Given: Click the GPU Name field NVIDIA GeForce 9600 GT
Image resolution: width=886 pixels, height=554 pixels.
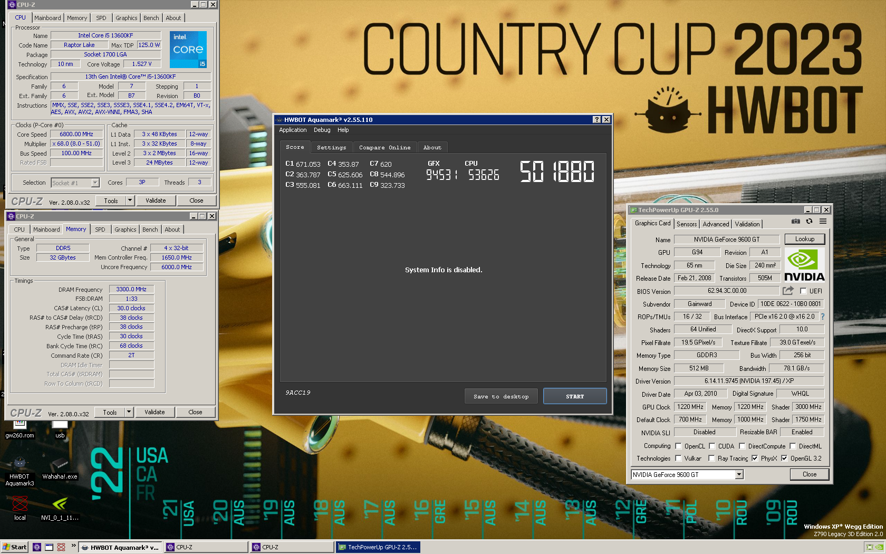Looking at the screenshot, I should point(727,240).
